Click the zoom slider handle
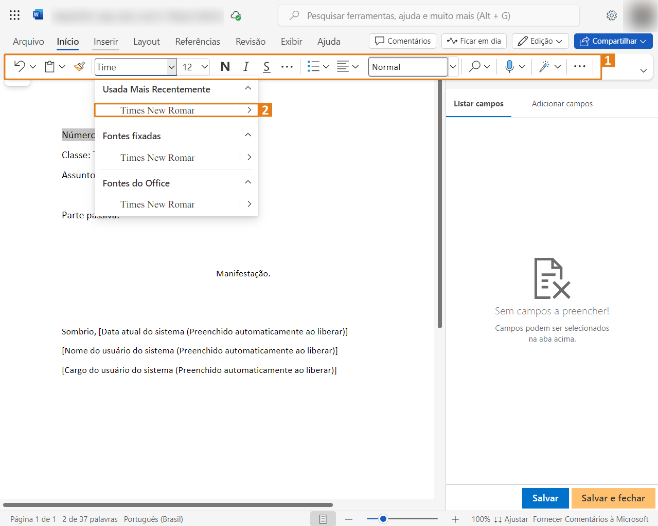 pos(383,519)
